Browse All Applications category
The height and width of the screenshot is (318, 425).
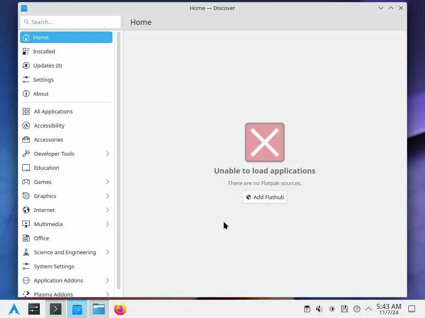[66, 111]
